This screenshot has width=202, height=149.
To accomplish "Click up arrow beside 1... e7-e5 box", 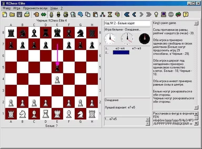I will click(148, 119).
